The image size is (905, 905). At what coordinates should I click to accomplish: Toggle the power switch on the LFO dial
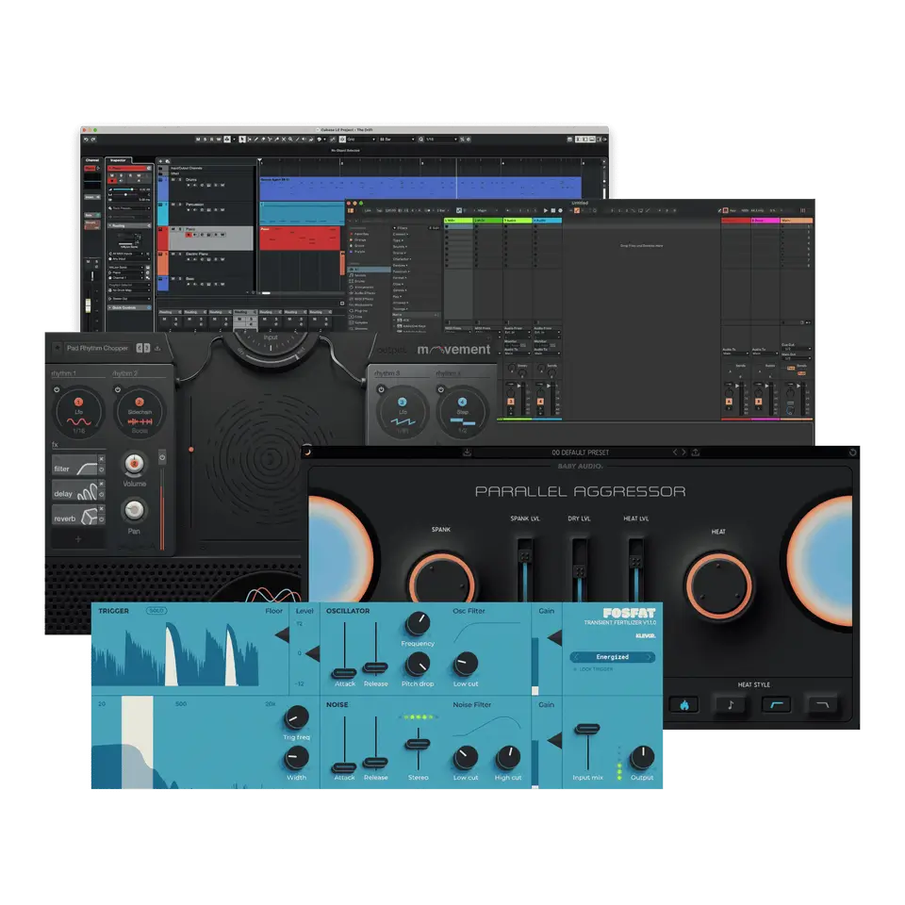(56, 389)
